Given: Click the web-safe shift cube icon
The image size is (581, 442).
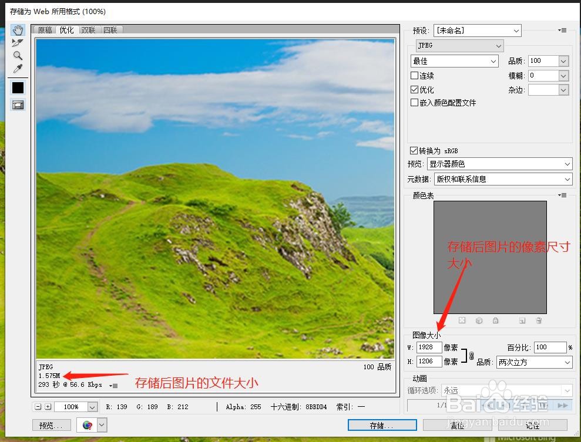Looking at the screenshot, I should pyautogui.click(x=479, y=320).
